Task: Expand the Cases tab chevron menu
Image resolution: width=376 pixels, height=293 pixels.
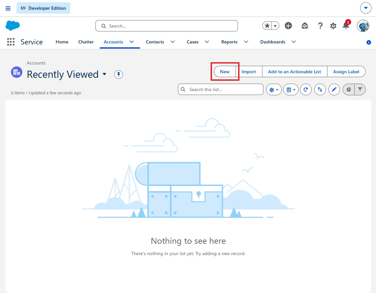Action: [207, 42]
